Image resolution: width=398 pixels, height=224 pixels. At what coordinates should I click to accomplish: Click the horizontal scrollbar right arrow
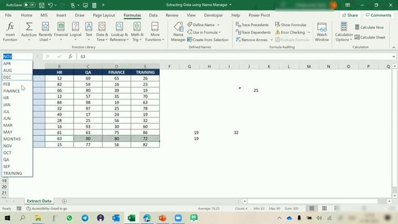(x=389, y=201)
